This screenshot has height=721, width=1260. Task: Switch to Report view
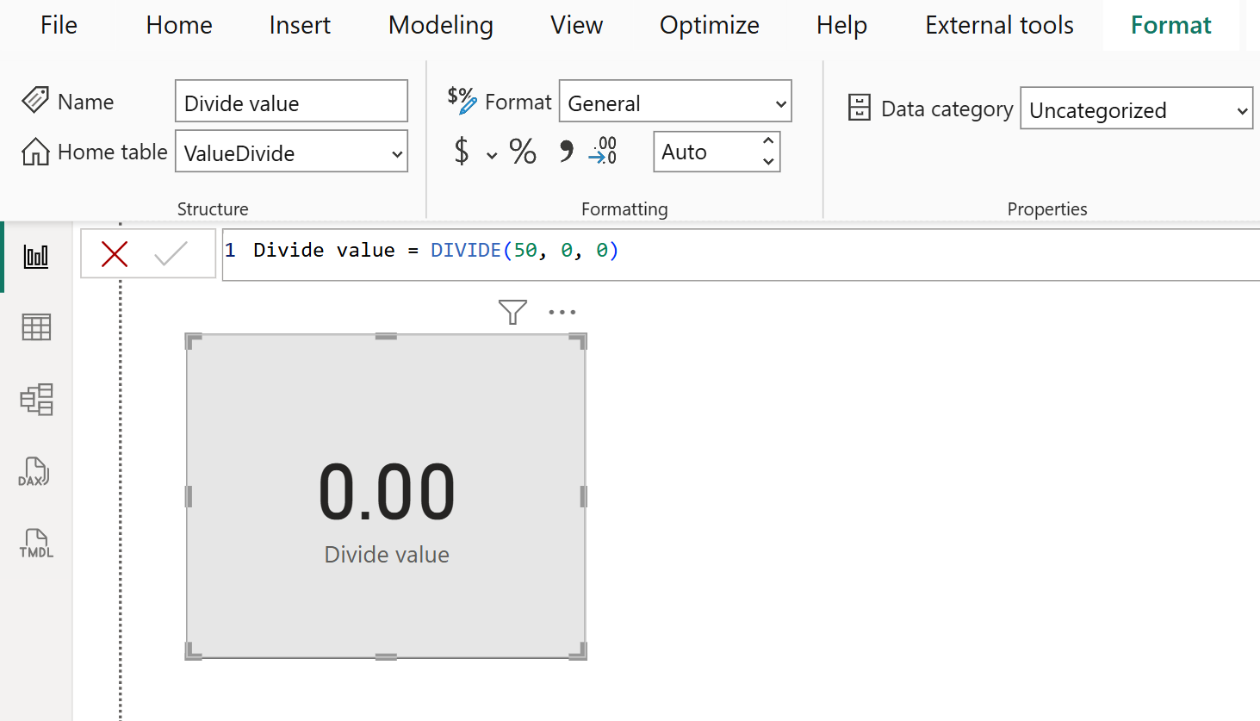[35, 255]
